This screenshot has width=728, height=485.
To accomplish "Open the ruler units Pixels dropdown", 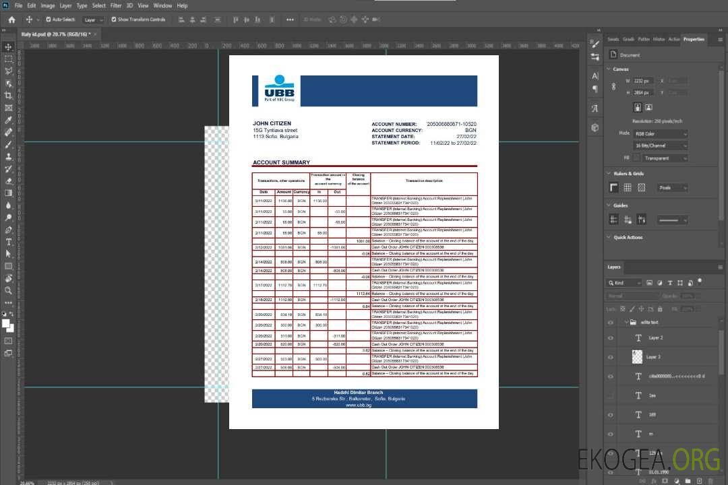I will pos(673,188).
